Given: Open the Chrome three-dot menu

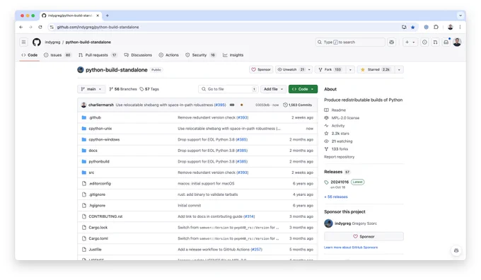Looking at the screenshot, I should click(460, 27).
